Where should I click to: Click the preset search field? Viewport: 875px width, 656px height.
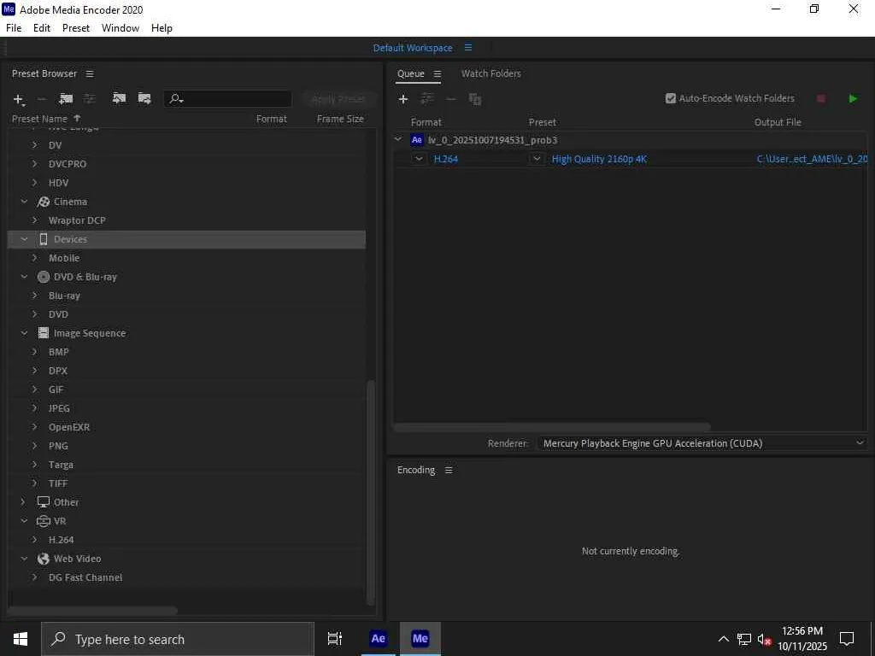pyautogui.click(x=227, y=99)
